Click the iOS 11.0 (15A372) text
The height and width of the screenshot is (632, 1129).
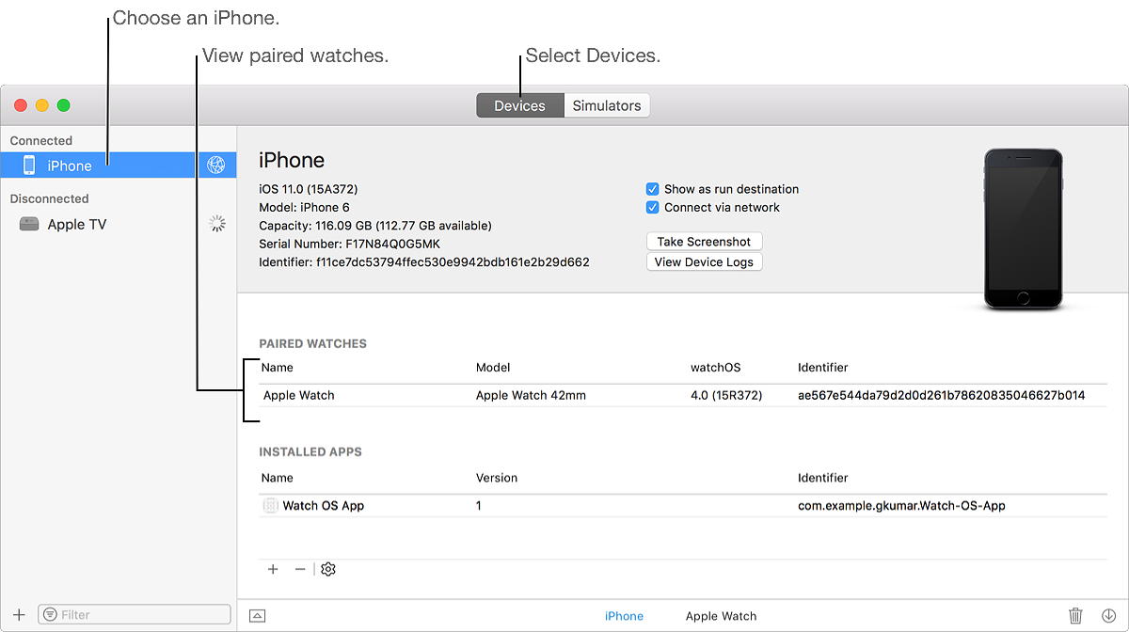pos(309,189)
